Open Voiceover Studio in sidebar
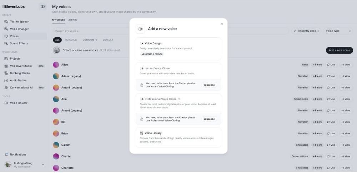This screenshot has height=173, width=357. (x=24, y=66)
